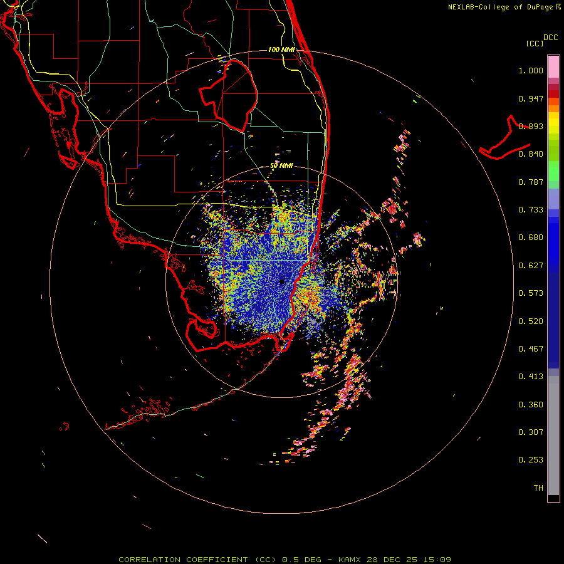Pick the bright green swatch in color bar
564x564 pixels.
553,171
